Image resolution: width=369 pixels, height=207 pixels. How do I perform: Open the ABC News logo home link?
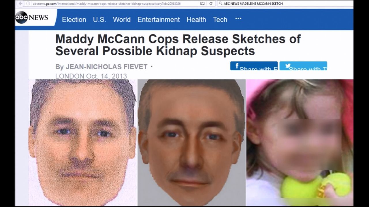32,18
